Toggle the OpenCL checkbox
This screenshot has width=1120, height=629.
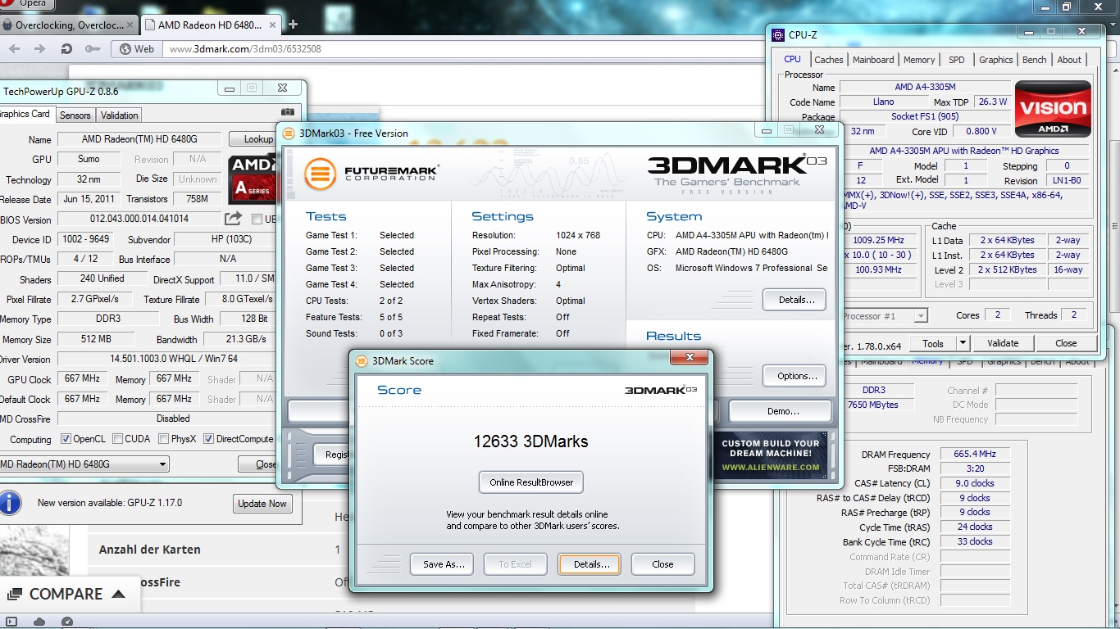(x=66, y=439)
